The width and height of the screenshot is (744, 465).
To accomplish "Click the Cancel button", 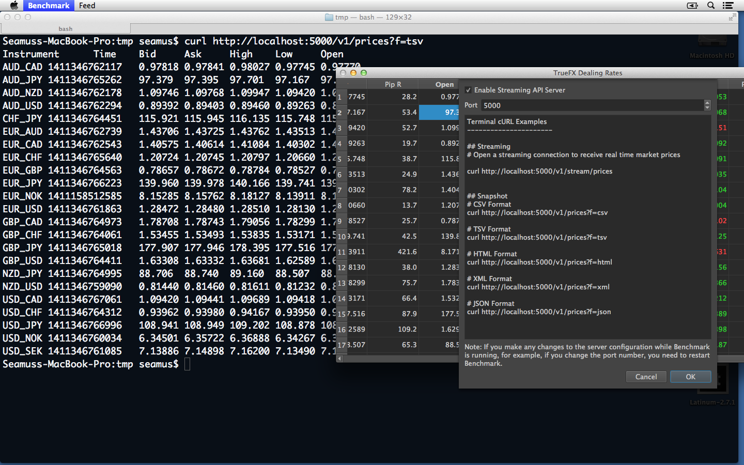I will (x=646, y=377).
